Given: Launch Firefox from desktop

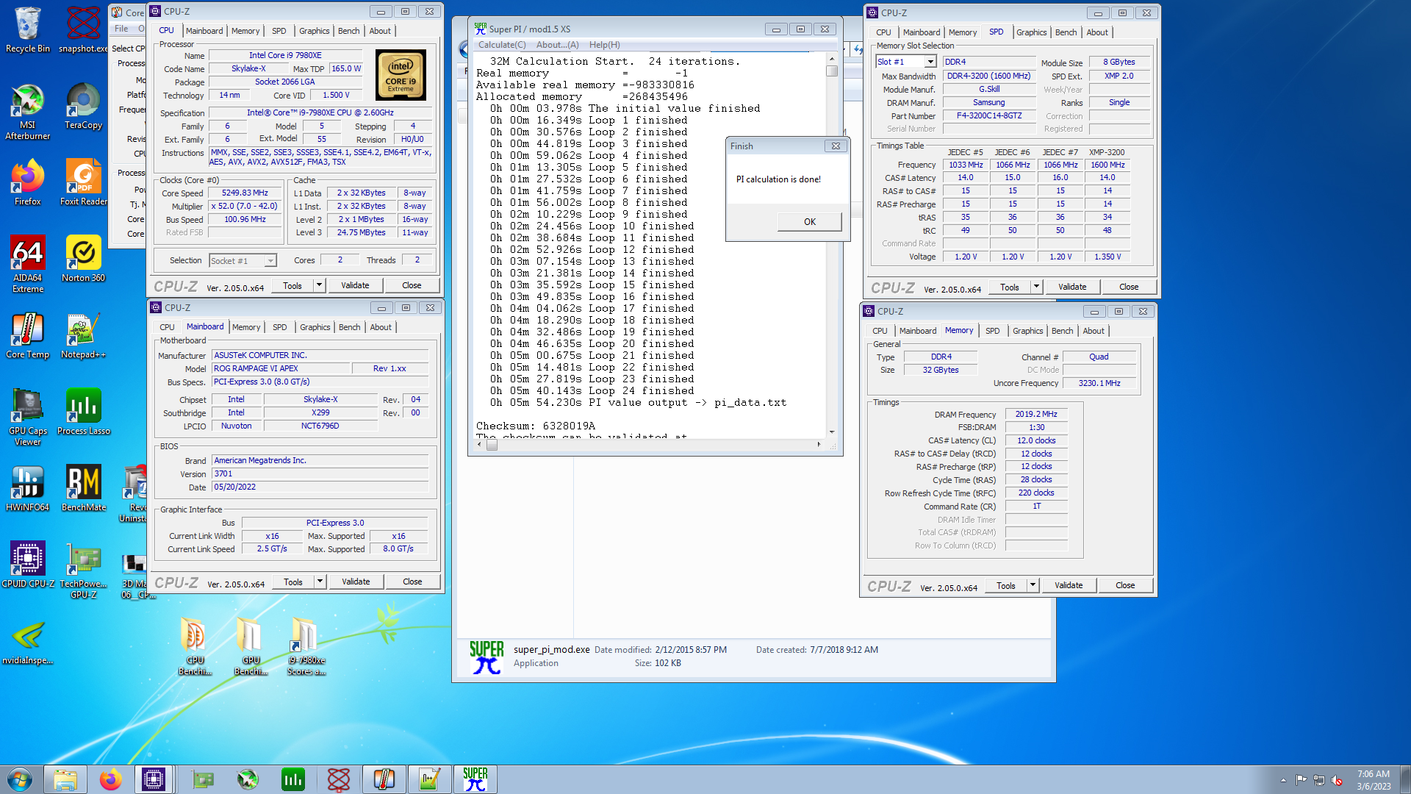Looking at the screenshot, I should click(x=28, y=182).
